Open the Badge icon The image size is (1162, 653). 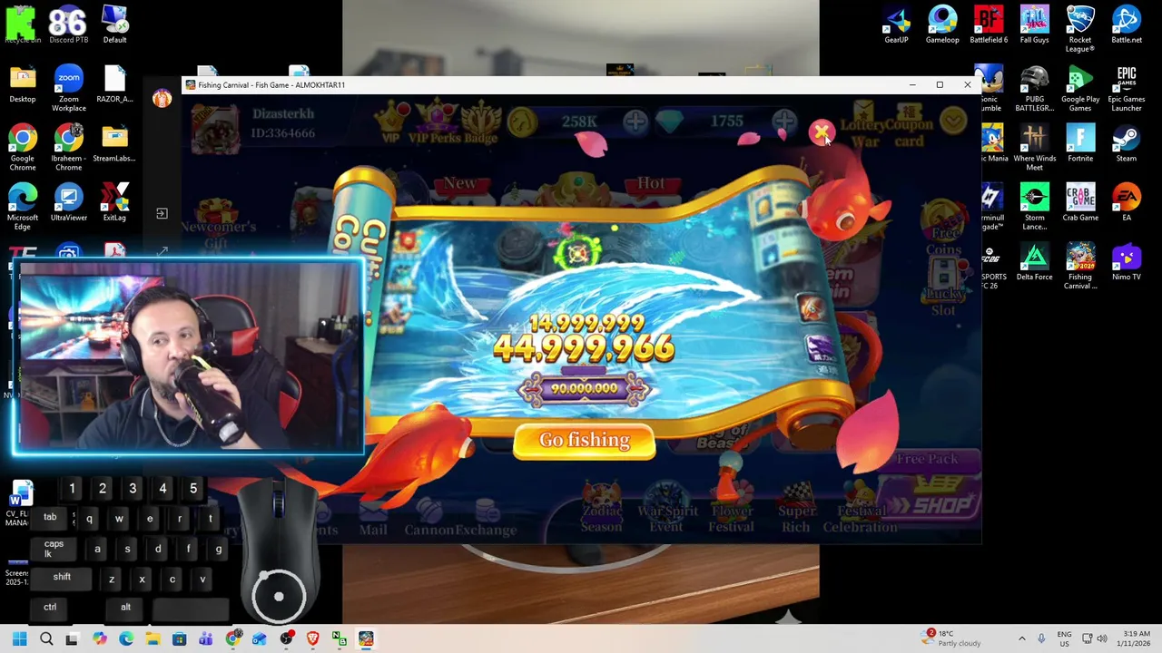point(481,122)
